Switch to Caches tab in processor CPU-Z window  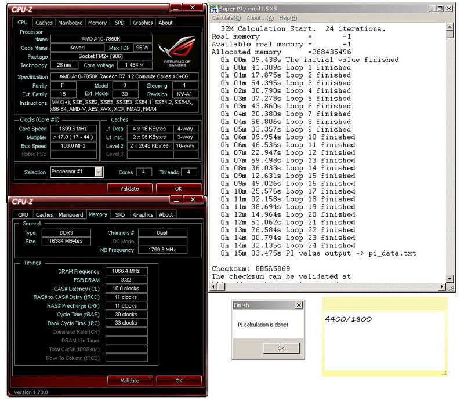pyautogui.click(x=44, y=23)
